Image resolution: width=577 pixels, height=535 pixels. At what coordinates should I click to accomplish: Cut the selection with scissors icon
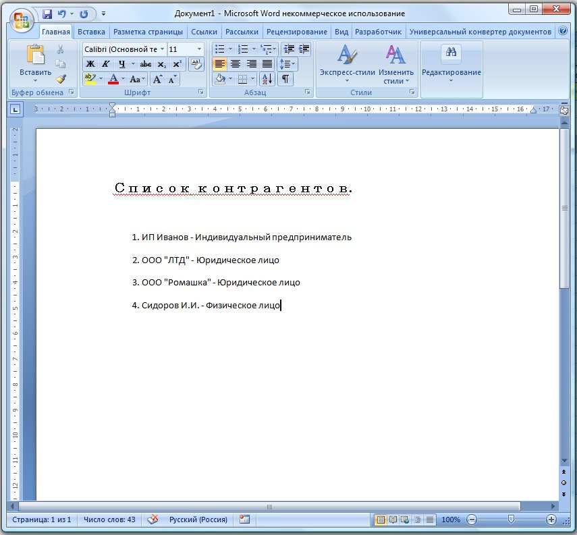pos(60,49)
